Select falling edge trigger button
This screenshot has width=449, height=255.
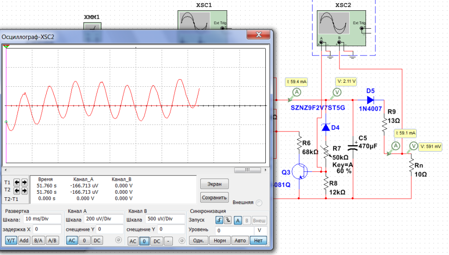(x=228, y=220)
